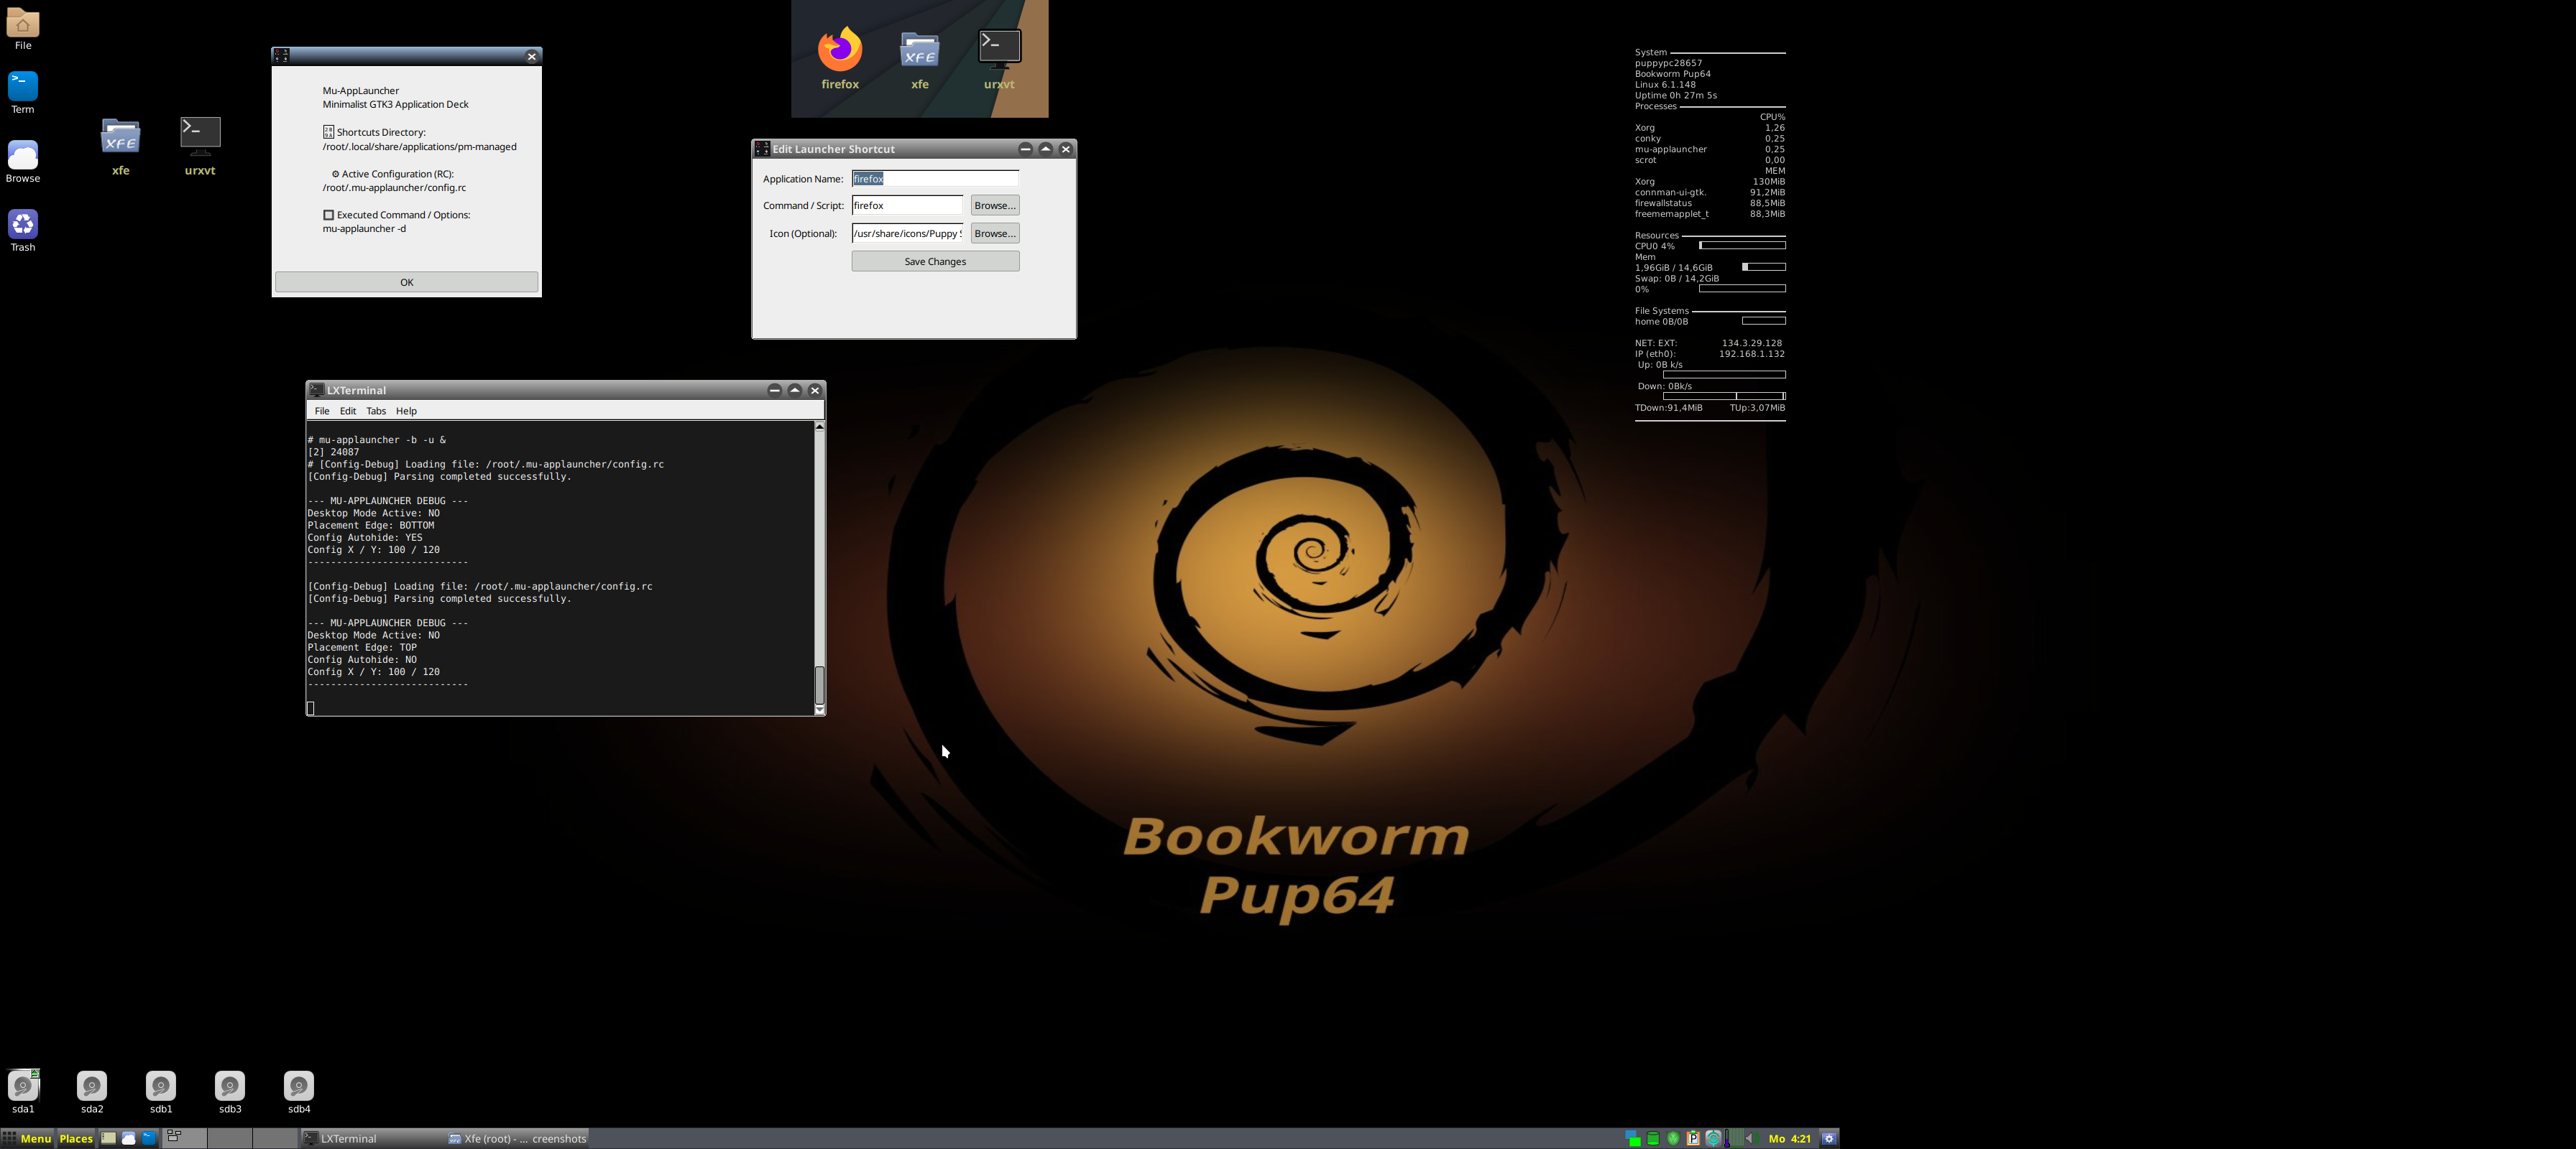The height and width of the screenshot is (1149, 2576).
Task: Click OK in the Mu-AppLauncher dialog
Action: pyautogui.click(x=407, y=282)
